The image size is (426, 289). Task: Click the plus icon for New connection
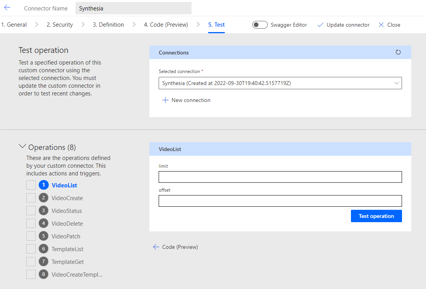point(165,100)
